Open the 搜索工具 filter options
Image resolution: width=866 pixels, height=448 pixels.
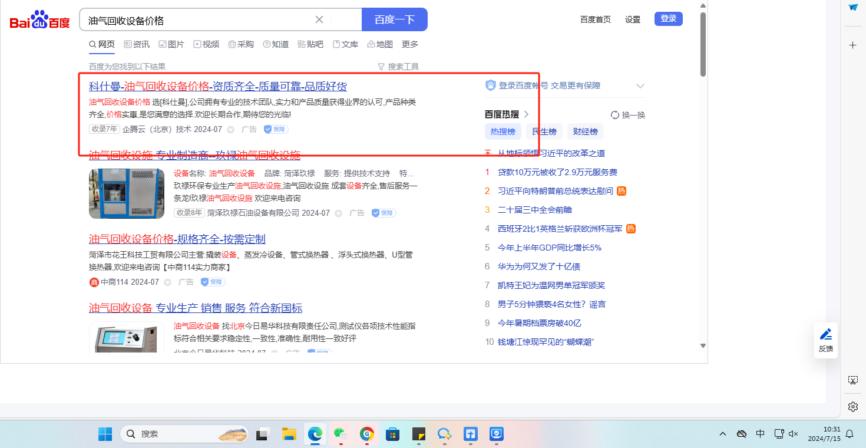[x=398, y=67]
